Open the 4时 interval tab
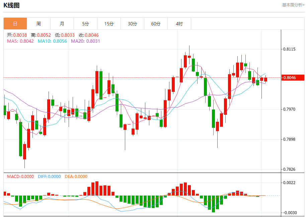This screenshot has height=217, width=307. (x=179, y=24)
